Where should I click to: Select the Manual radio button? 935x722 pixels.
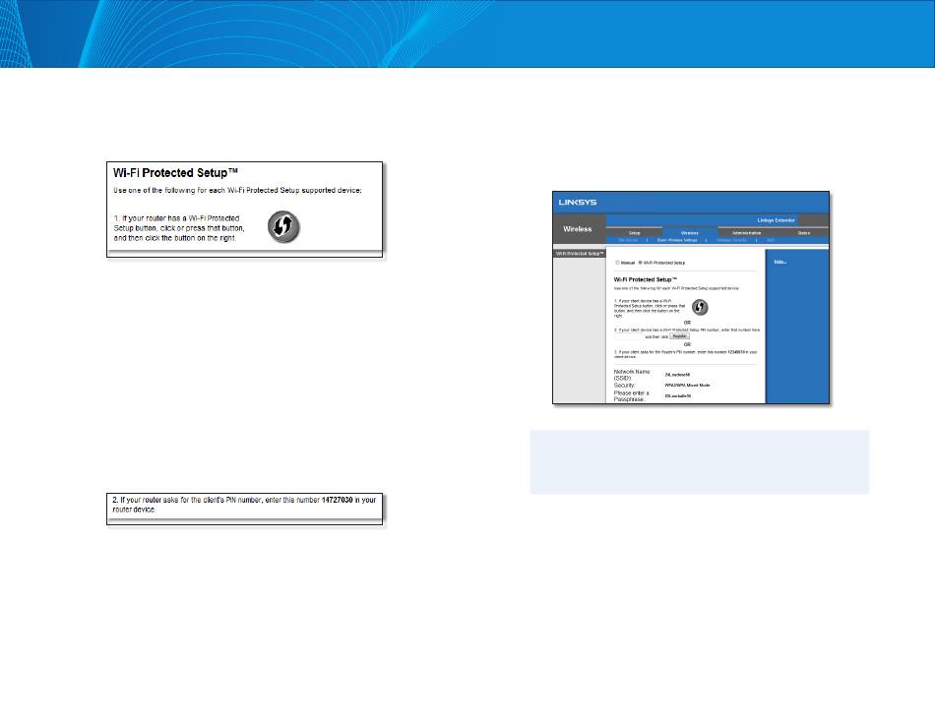point(617,263)
